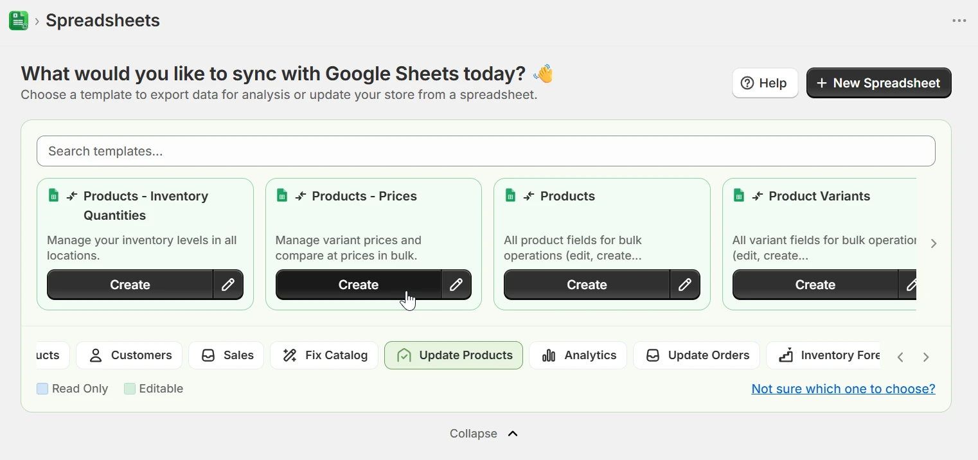Open the three-dot more options menu

click(959, 21)
